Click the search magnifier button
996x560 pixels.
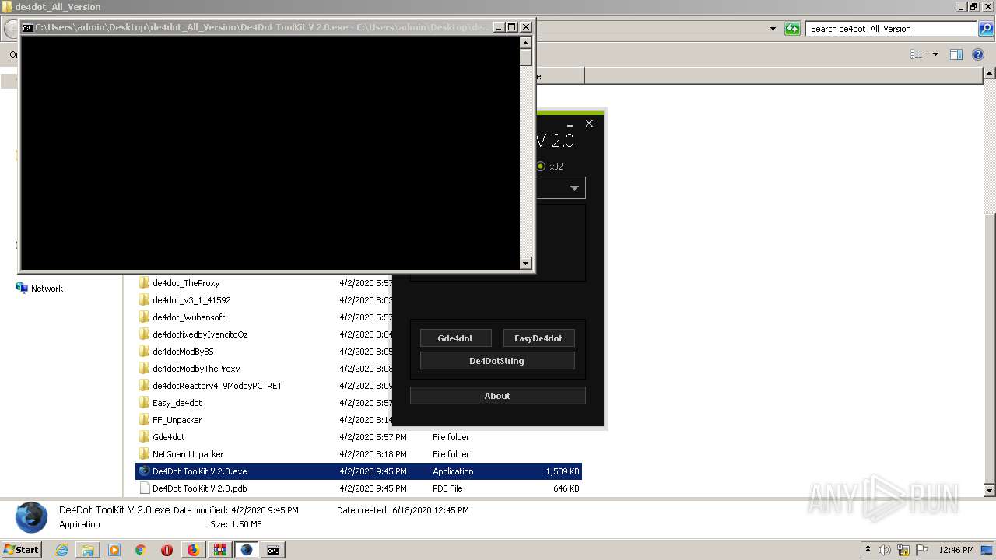986,29
